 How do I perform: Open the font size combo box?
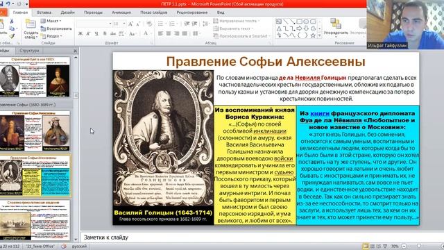tap(119, 24)
